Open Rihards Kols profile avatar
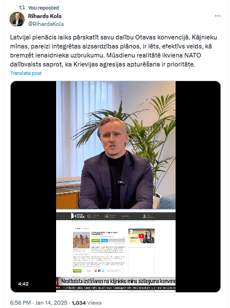 (x=17, y=19)
